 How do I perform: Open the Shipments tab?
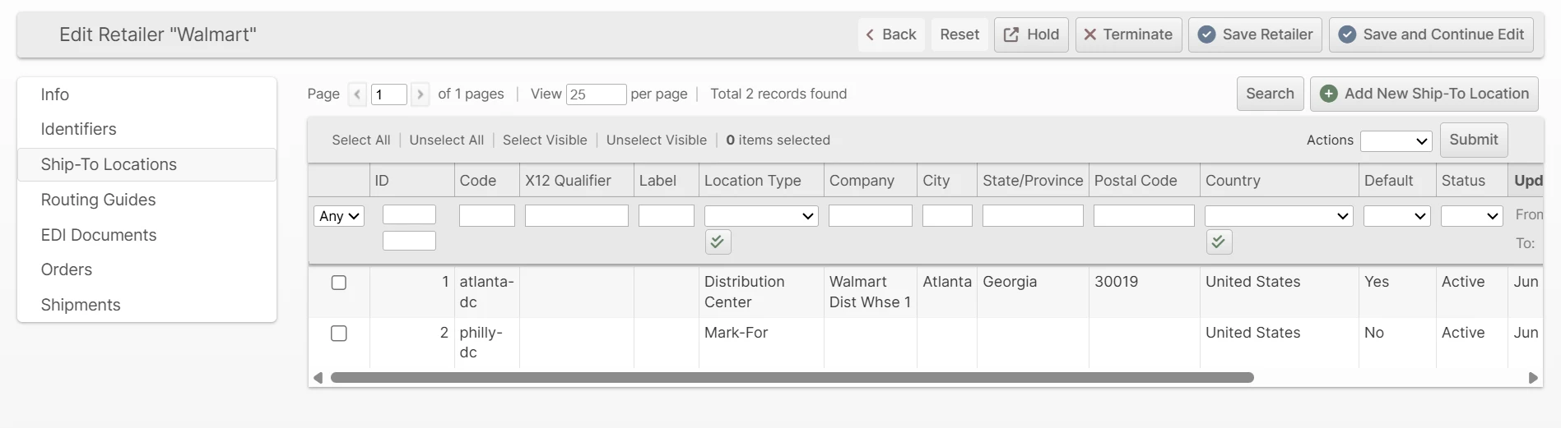tap(146, 305)
